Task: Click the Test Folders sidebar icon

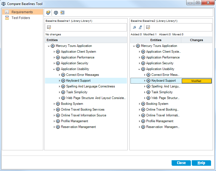Action: coord(7,18)
